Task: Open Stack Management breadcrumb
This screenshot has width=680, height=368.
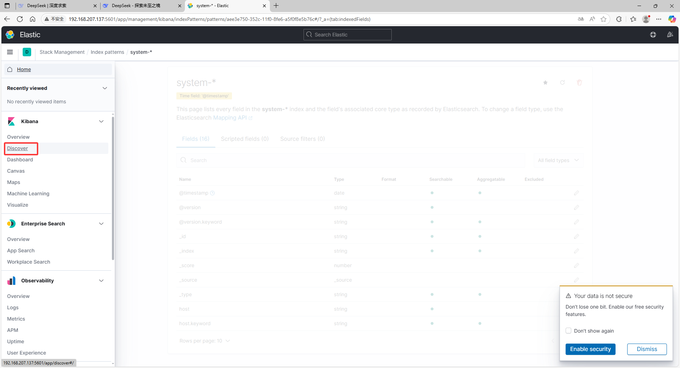Action: (x=62, y=52)
